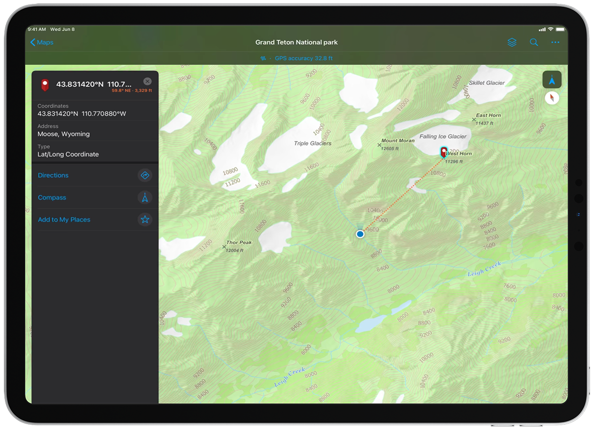The height and width of the screenshot is (429, 593).
Task: Open Directions for this waypoint
Action: click(x=53, y=175)
